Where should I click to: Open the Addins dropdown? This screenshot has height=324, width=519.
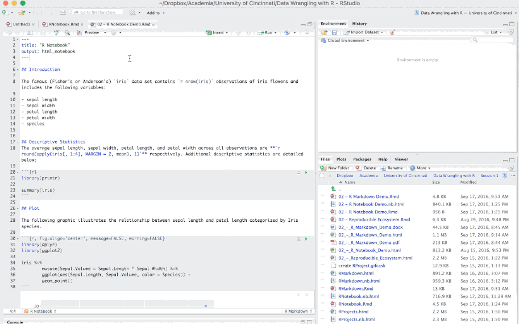(156, 13)
